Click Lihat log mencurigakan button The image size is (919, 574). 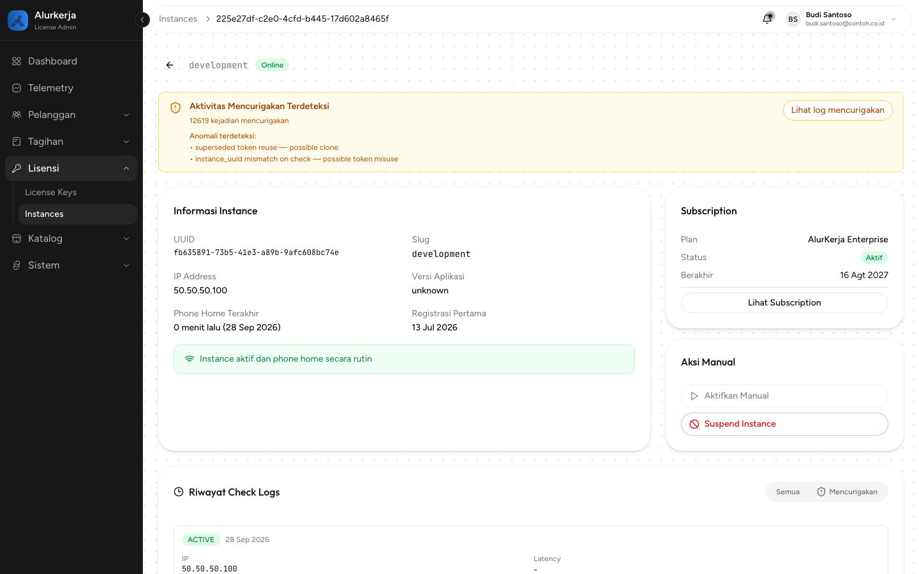837,110
